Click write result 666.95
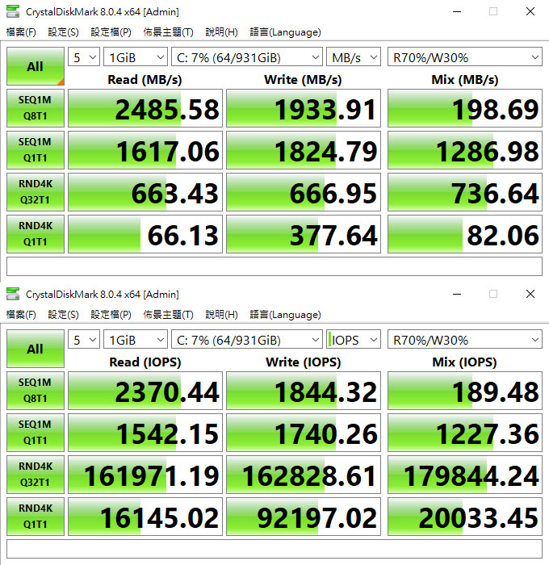Viewport: 549px width, 565px height. click(x=304, y=192)
